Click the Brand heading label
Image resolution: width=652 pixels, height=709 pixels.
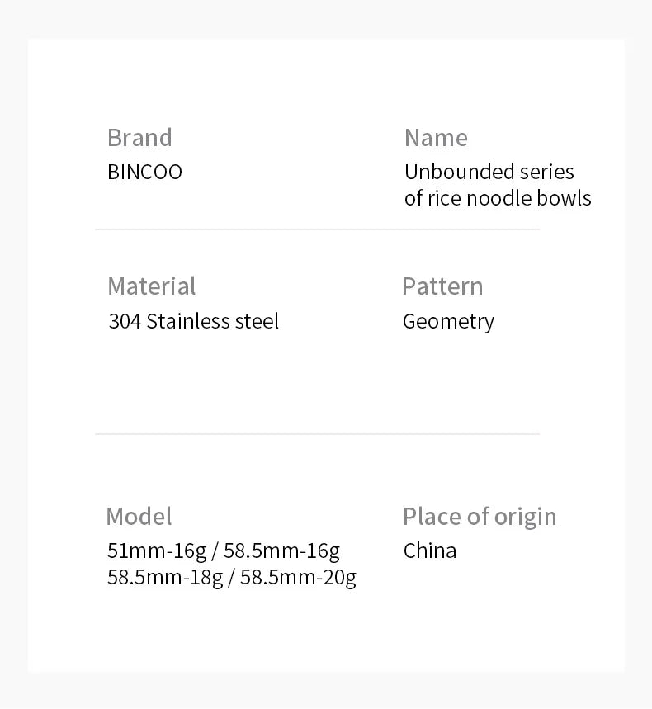pyautogui.click(x=139, y=138)
